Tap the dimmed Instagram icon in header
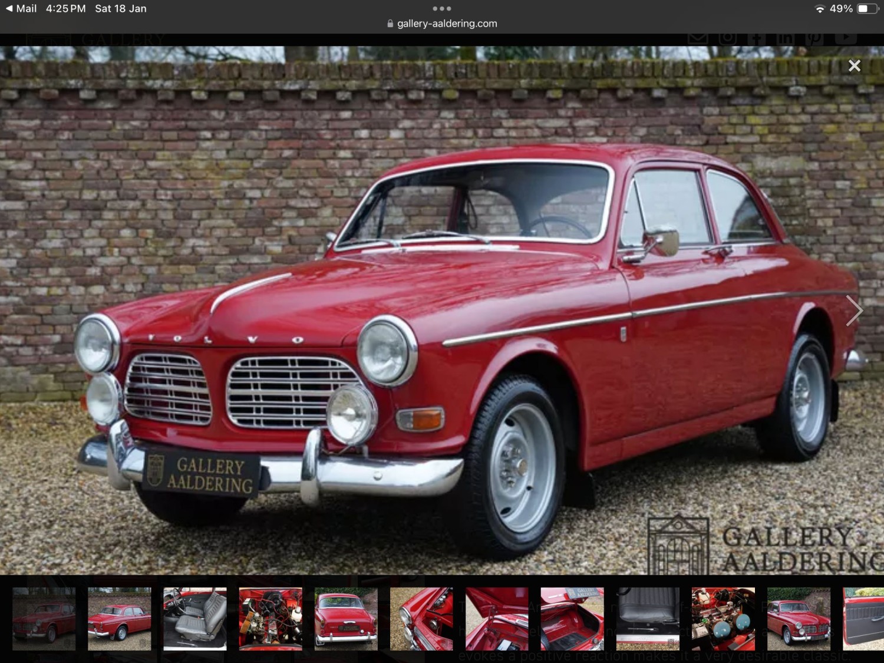This screenshot has height=663, width=884. coord(727,39)
